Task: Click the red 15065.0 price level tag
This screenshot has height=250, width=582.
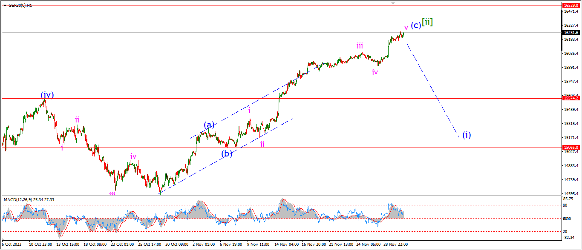Action: pyautogui.click(x=570, y=148)
